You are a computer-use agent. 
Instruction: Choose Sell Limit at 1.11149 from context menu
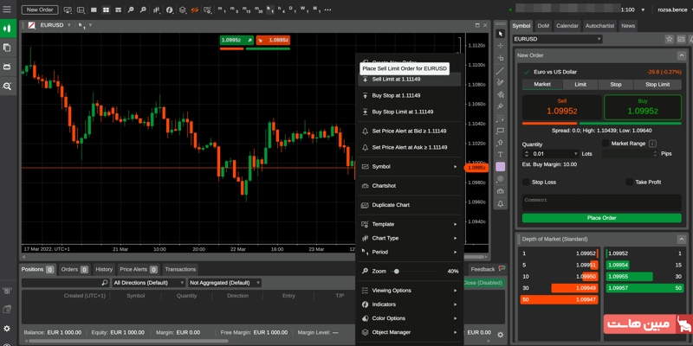pyautogui.click(x=396, y=80)
